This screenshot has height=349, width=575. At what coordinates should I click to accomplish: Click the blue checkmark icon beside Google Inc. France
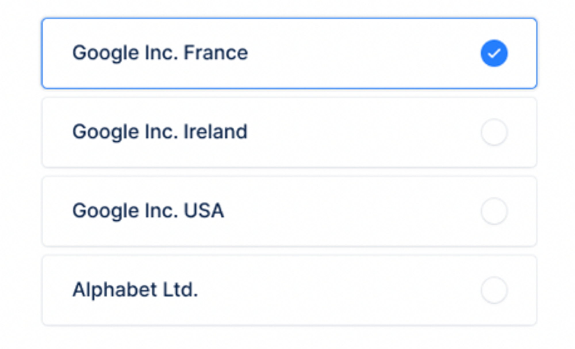[494, 53]
